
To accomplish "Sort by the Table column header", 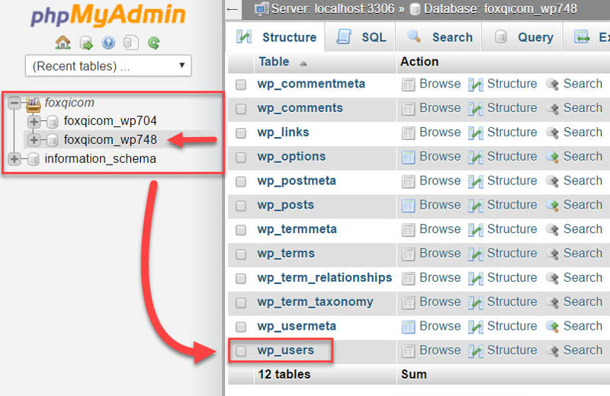I will [274, 62].
